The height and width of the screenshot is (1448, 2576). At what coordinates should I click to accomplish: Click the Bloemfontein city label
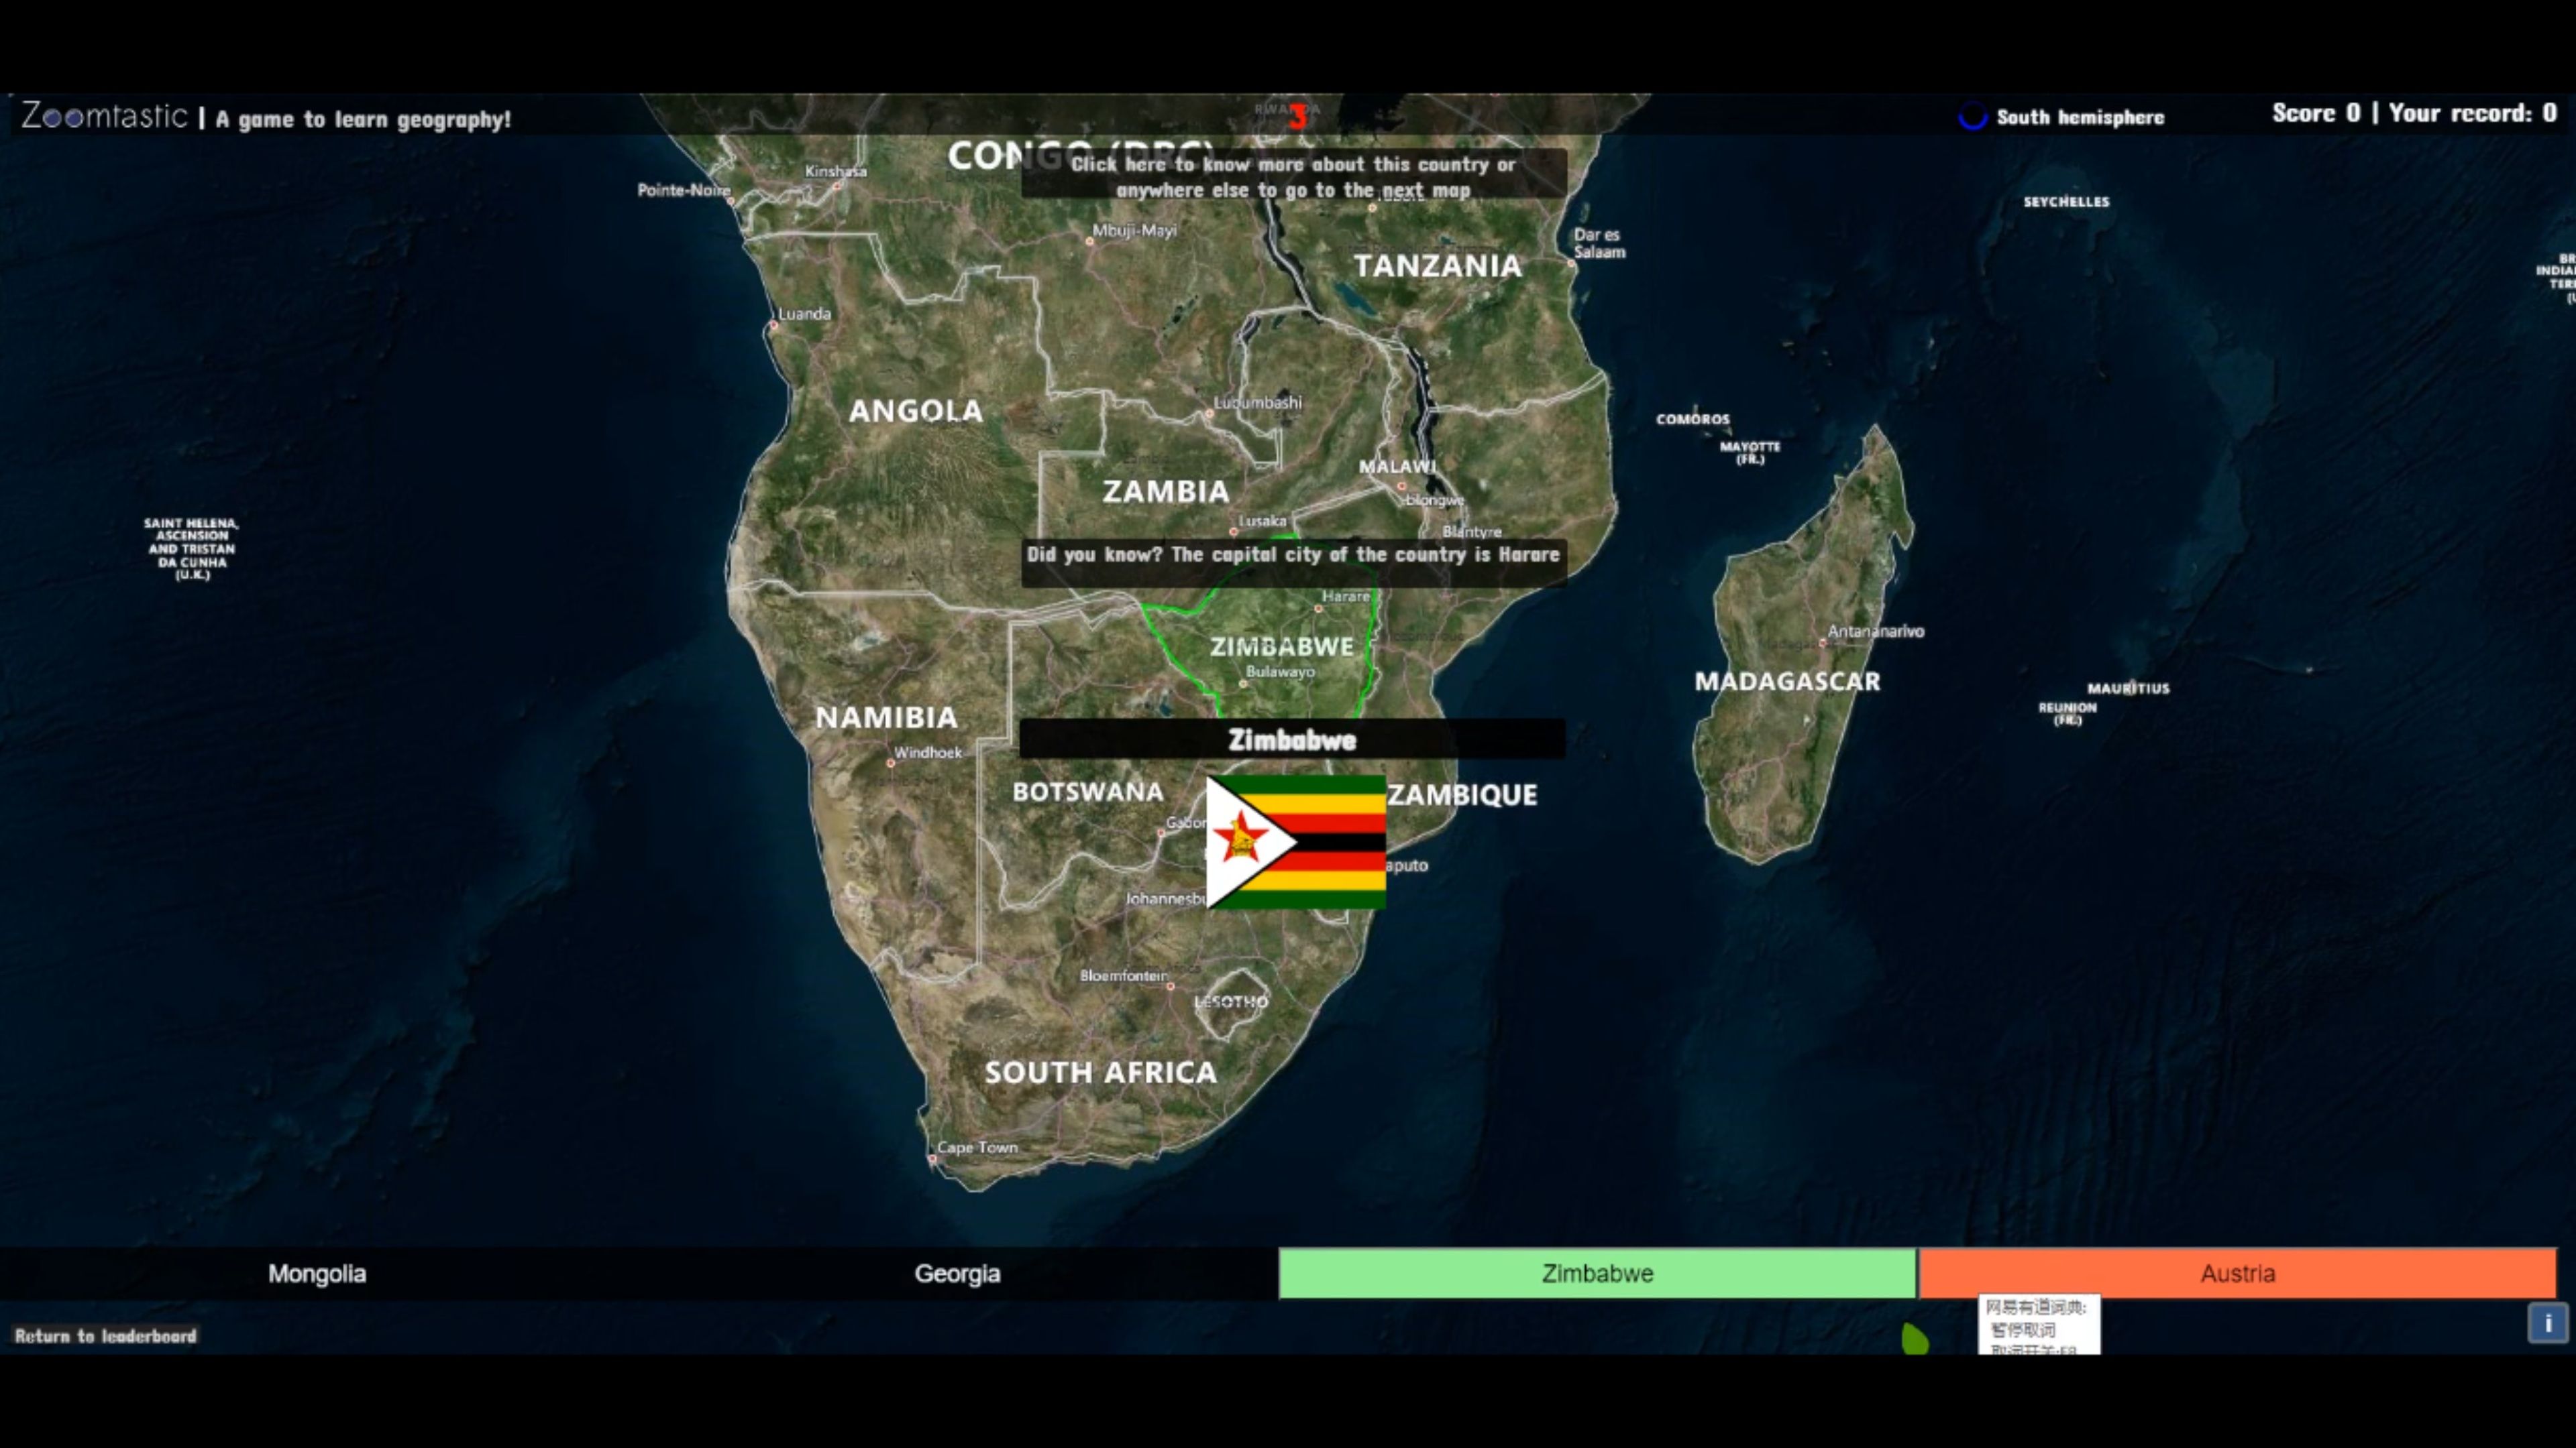click(x=1123, y=975)
